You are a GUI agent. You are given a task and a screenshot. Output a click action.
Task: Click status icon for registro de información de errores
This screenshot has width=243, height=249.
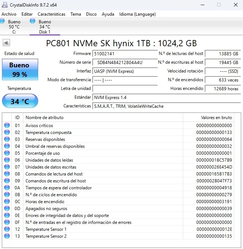[7, 222]
